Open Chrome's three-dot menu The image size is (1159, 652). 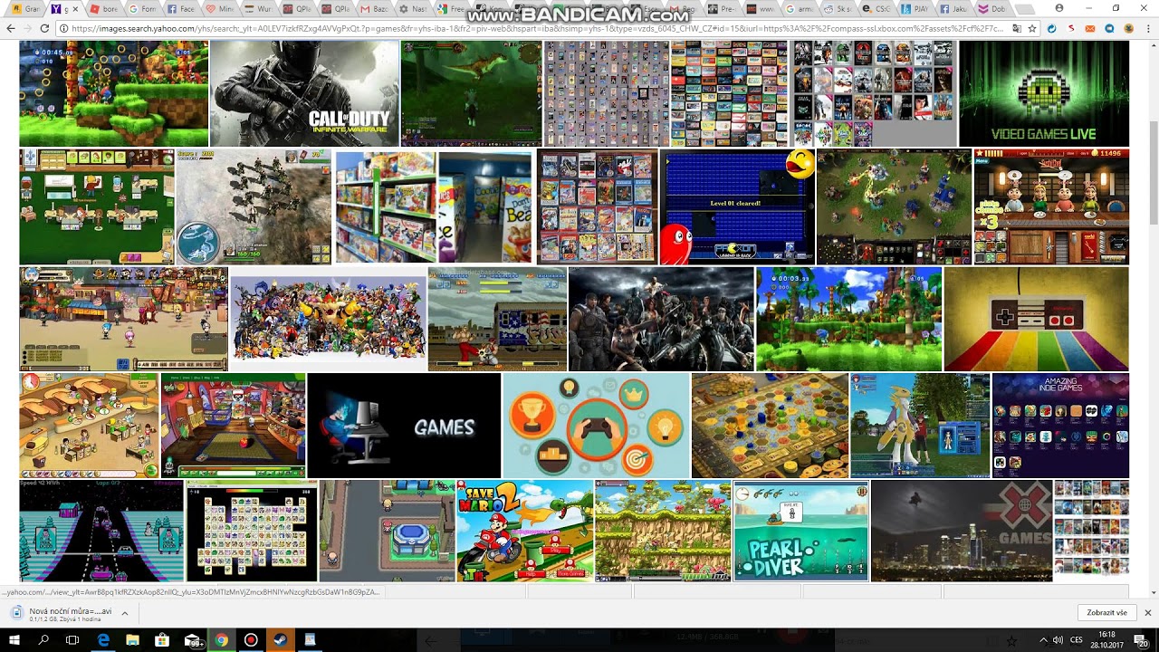(1147, 28)
